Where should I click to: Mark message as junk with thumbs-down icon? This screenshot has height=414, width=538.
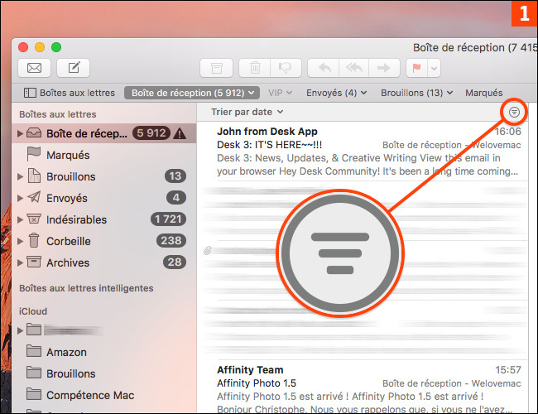coord(282,68)
